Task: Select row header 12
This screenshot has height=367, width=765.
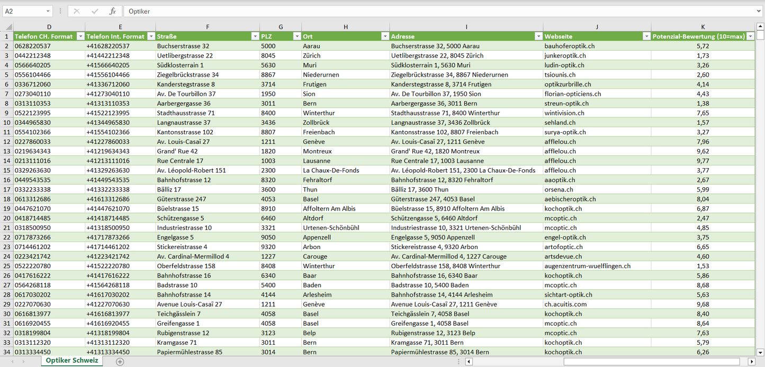Action: (x=7, y=142)
